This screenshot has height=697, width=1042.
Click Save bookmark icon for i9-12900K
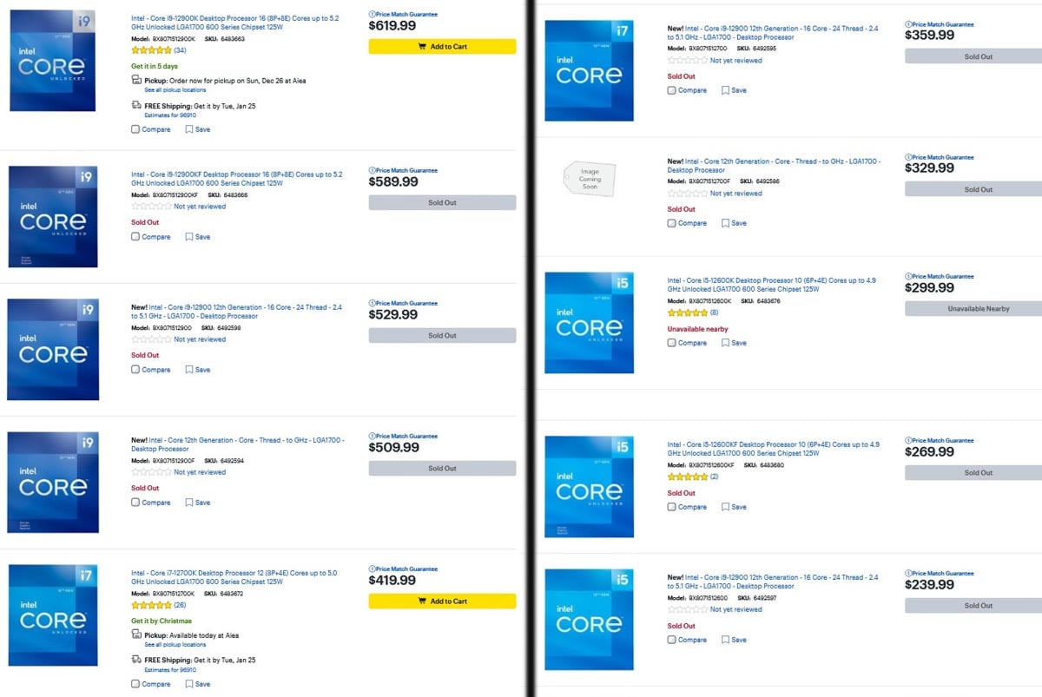(x=189, y=129)
